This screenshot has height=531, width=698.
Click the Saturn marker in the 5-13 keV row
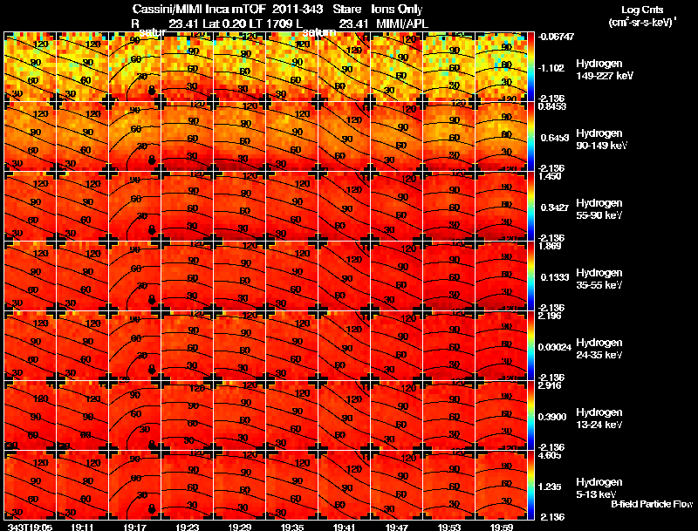point(152,509)
